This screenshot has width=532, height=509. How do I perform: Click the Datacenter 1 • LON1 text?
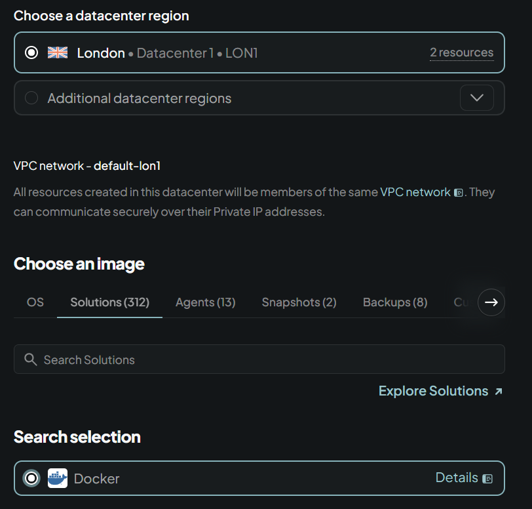(x=197, y=53)
